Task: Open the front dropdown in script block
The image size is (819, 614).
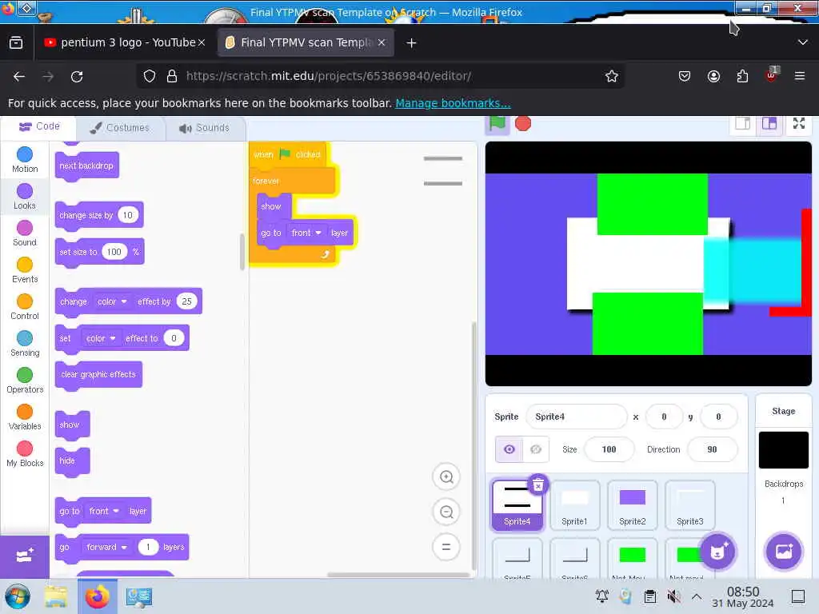Action: click(306, 233)
